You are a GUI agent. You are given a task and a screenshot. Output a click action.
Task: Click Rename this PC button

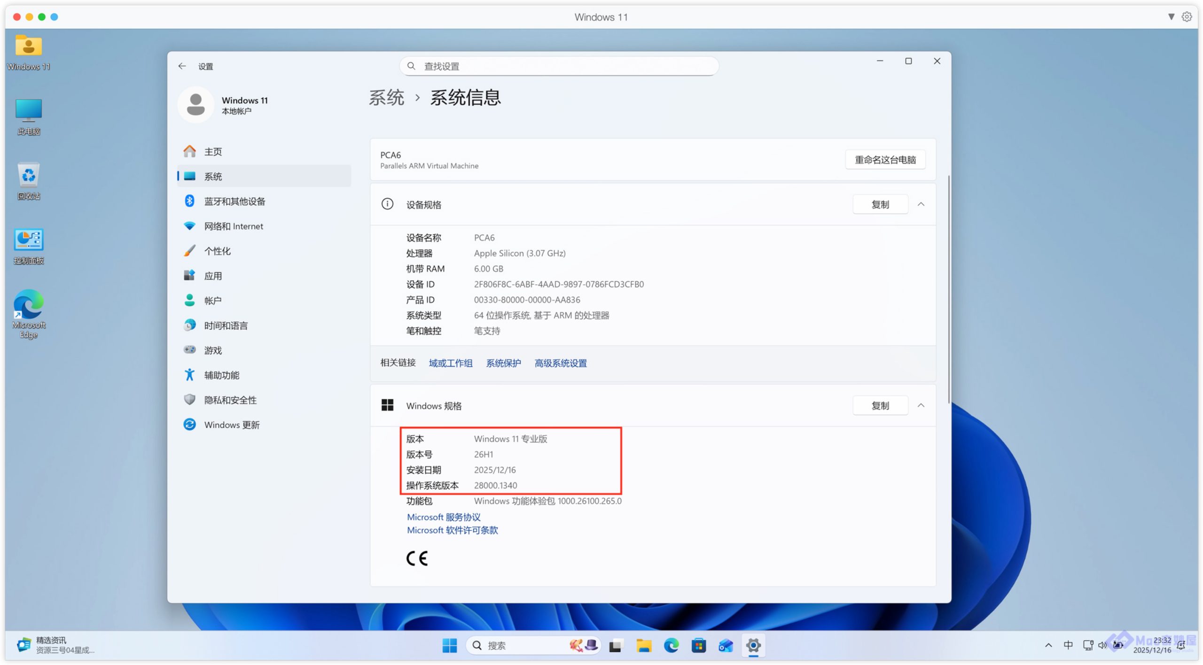pyautogui.click(x=885, y=160)
